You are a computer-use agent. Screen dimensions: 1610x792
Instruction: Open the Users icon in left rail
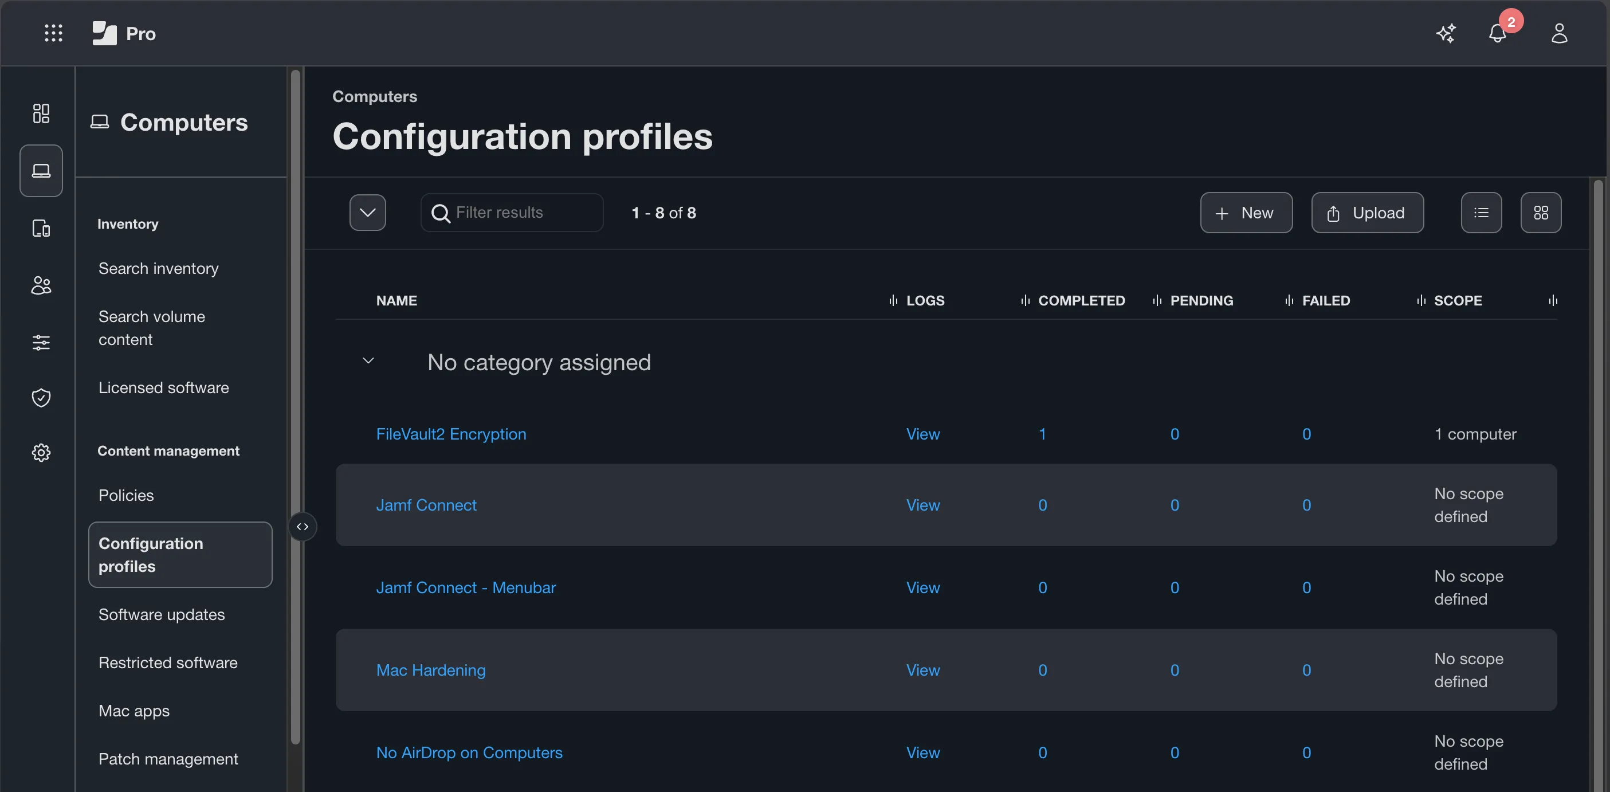pos(41,285)
